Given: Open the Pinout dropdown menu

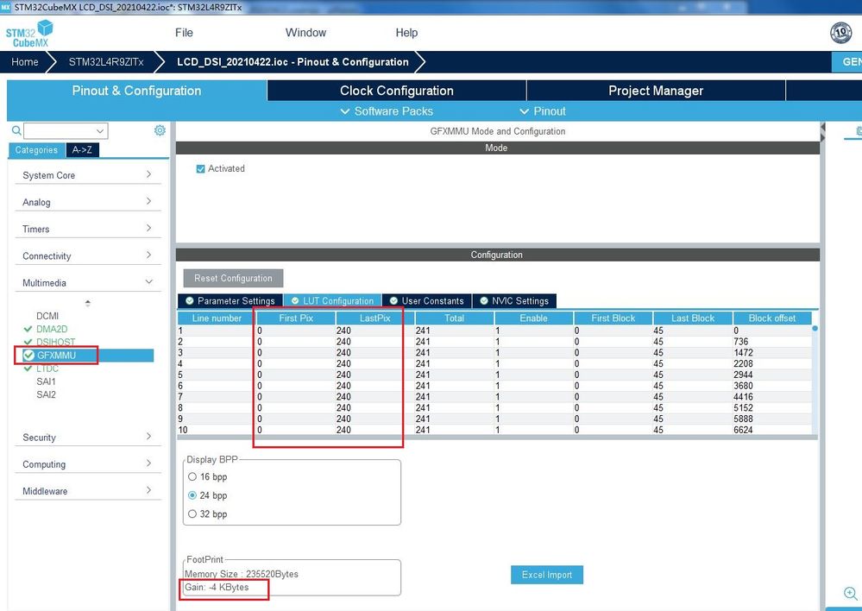Looking at the screenshot, I should coord(543,111).
